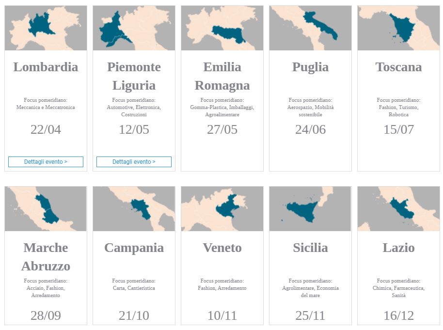The width and height of the screenshot is (443, 330).
Task: Click the Lombardia card title
Action: [46, 67]
